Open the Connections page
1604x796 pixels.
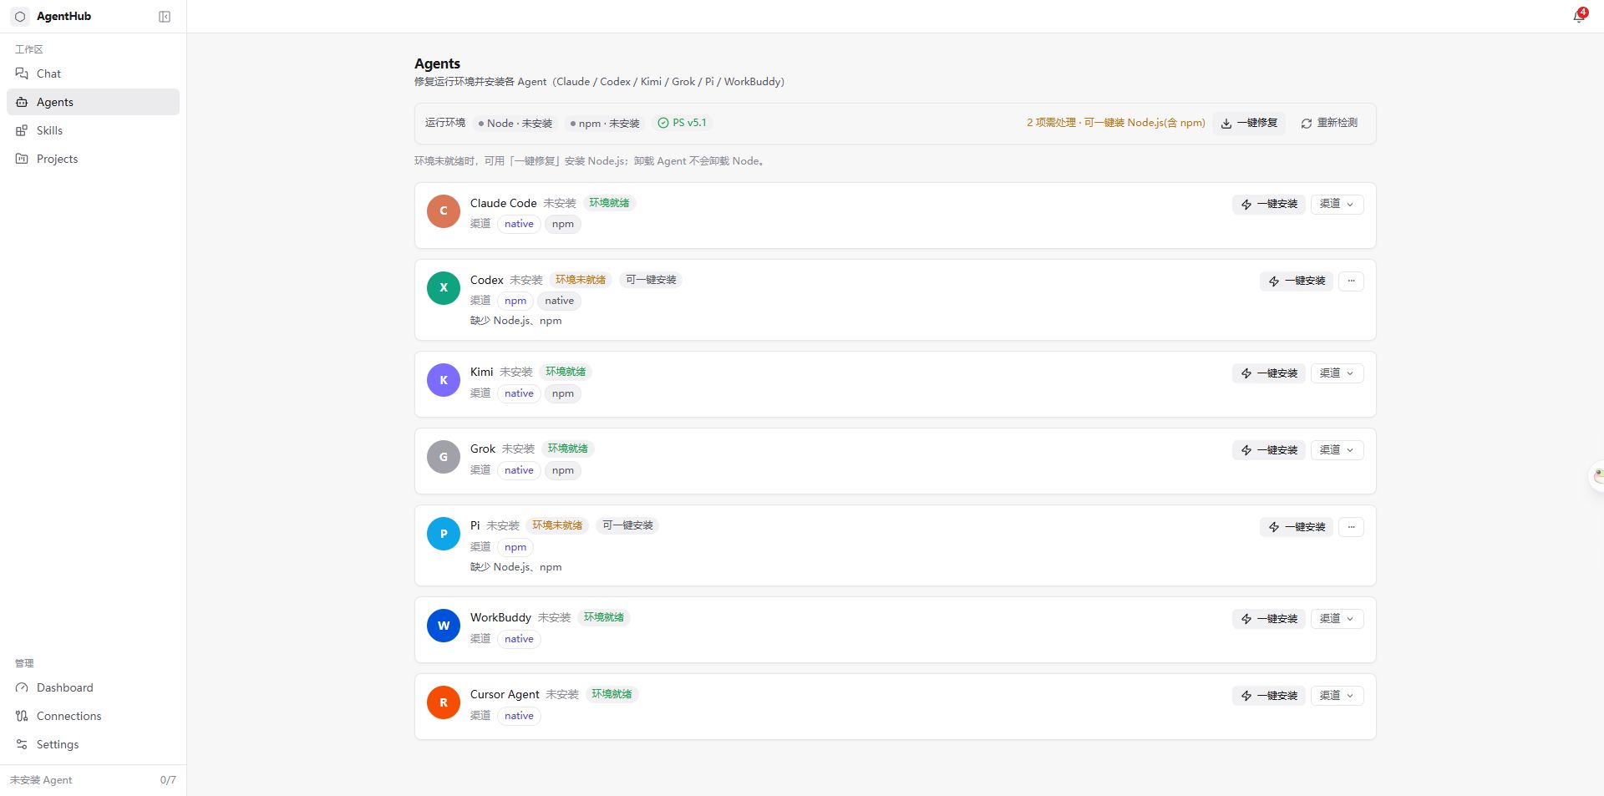point(93,716)
